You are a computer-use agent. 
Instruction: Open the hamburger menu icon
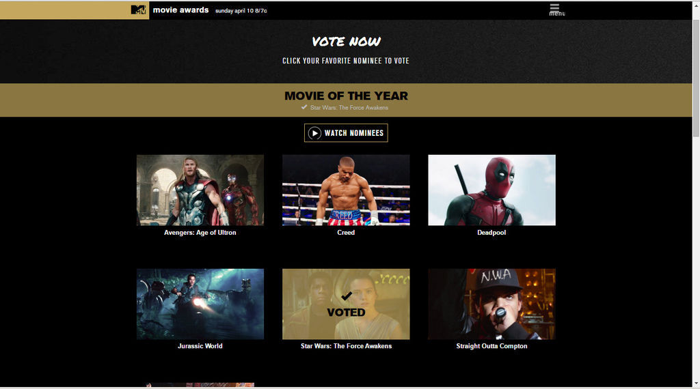554,7
